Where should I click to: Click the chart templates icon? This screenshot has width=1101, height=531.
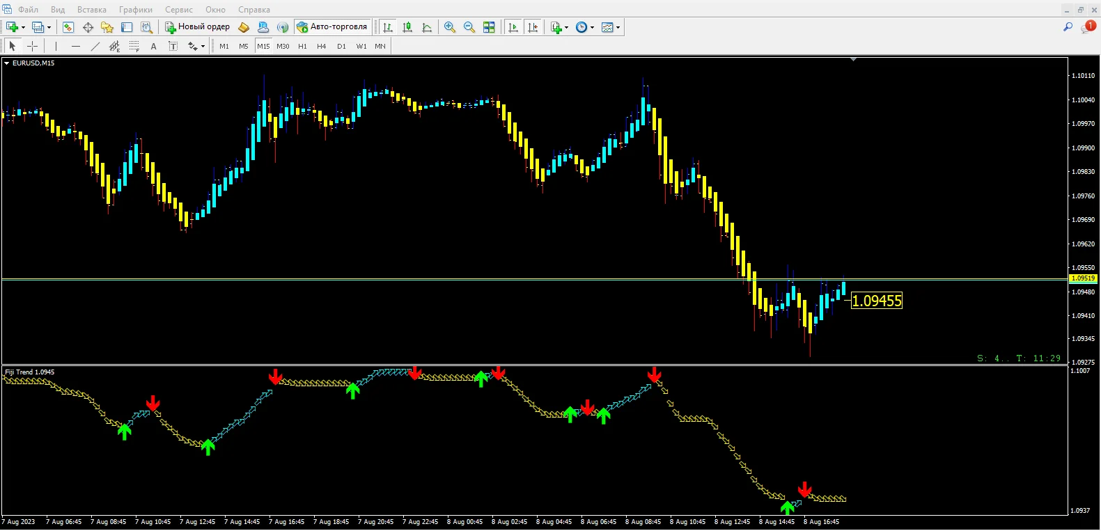pos(607,27)
